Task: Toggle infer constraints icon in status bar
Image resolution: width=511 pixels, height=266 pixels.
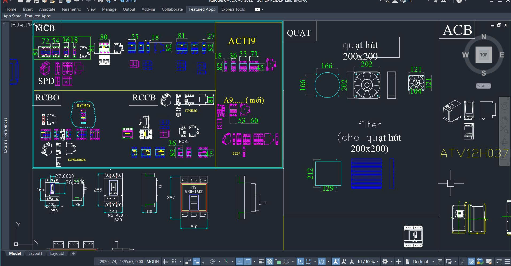Action: 188,261
